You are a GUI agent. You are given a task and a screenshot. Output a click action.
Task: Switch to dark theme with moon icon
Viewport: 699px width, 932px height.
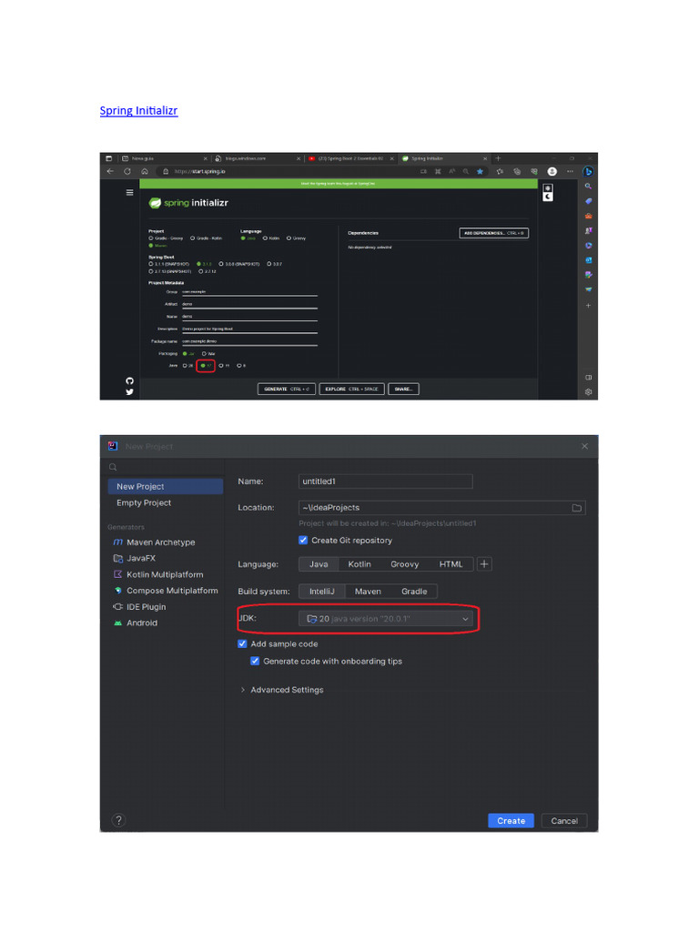[x=548, y=197]
